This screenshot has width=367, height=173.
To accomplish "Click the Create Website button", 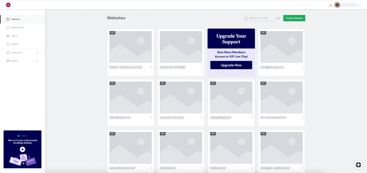I will coord(294,18).
